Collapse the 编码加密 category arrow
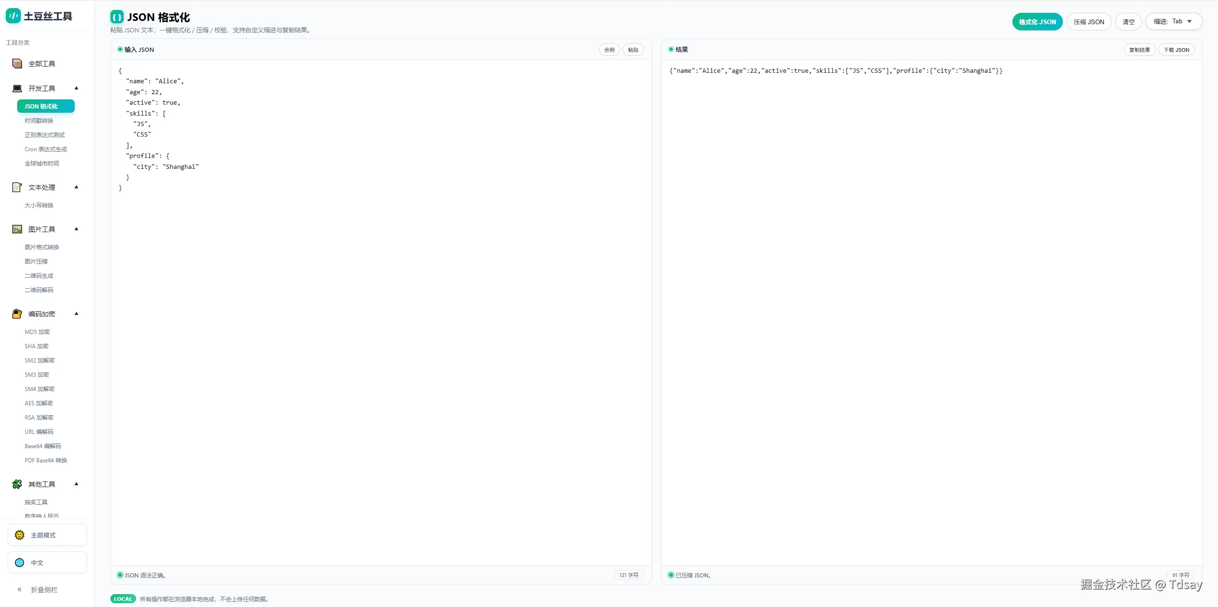Screen dimensions: 1218x607 (x=76, y=313)
